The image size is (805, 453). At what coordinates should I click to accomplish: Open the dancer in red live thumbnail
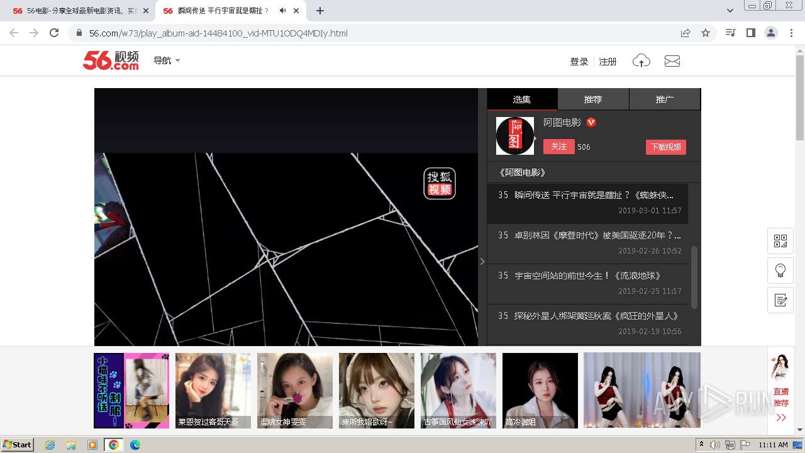[642, 390]
